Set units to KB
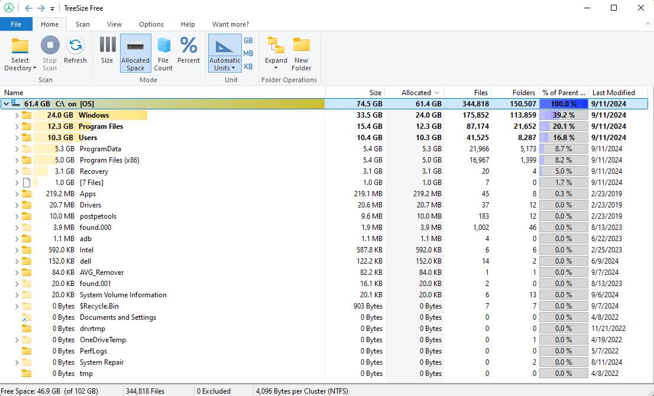Image resolution: width=654 pixels, height=396 pixels. 248,67
